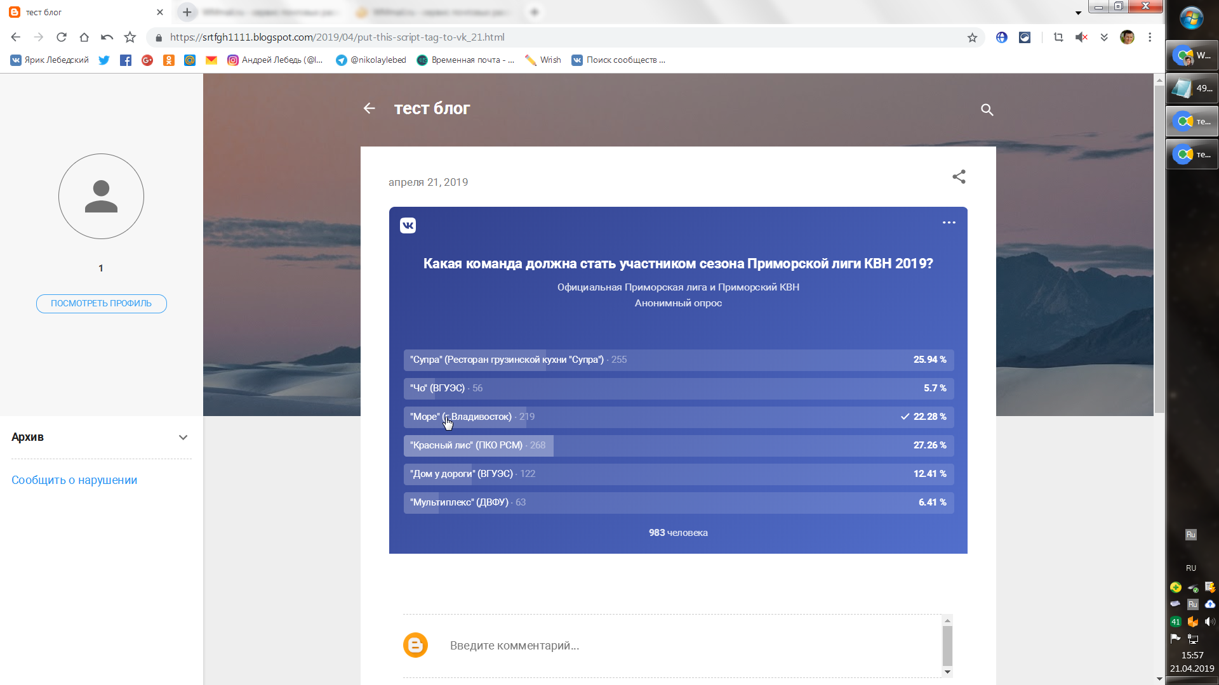Viewport: 1219px width, 685px height.
Task: Click the profile avatar placeholder
Action: 101,196
